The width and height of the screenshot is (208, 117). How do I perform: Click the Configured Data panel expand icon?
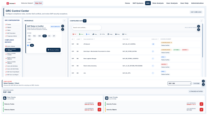coord(201,21)
